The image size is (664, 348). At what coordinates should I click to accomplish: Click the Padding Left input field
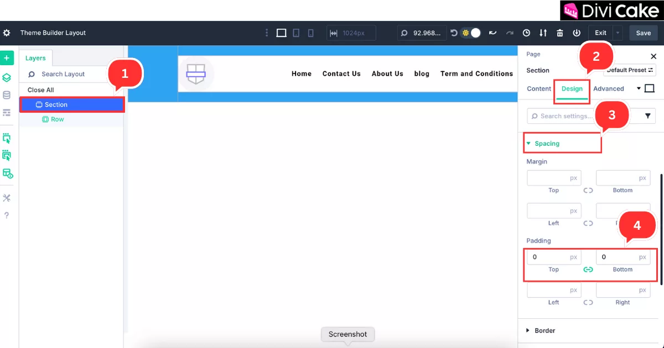tap(554, 290)
